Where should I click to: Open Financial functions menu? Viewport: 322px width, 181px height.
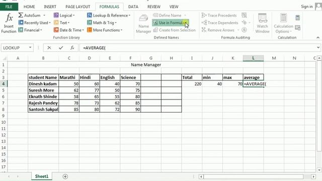(x=30, y=30)
